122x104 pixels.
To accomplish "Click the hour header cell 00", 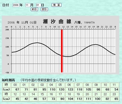I will 15,85.
